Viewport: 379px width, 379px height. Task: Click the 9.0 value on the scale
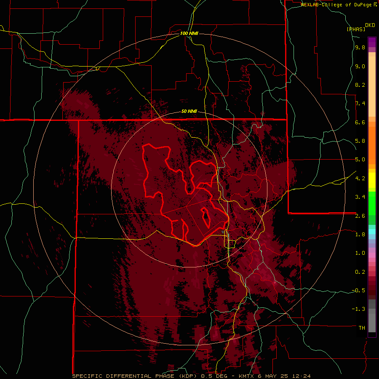coord(360,67)
